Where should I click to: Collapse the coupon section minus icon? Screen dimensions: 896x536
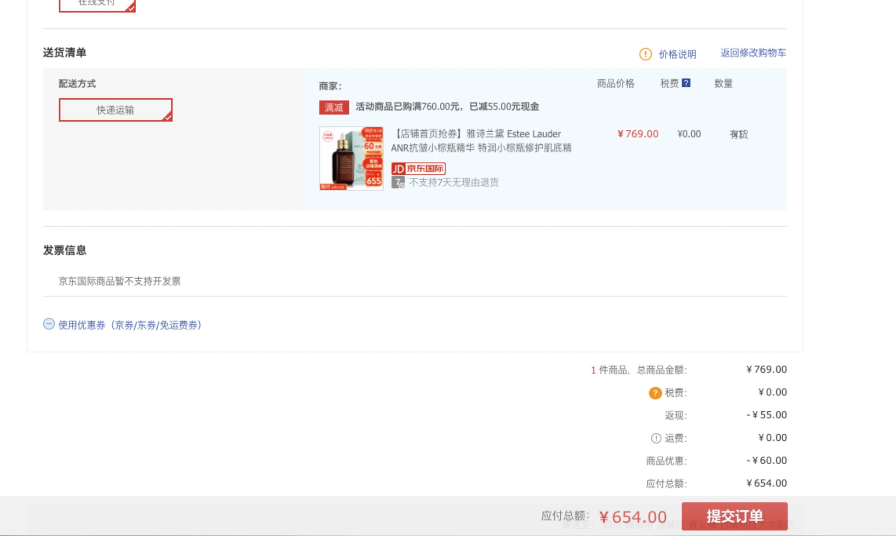click(49, 324)
